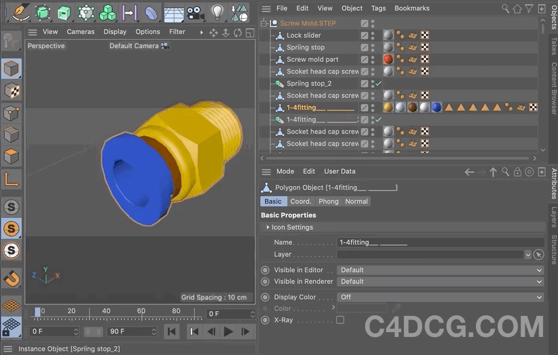Click frame 40 on the timeline ruler

[x=106, y=310]
